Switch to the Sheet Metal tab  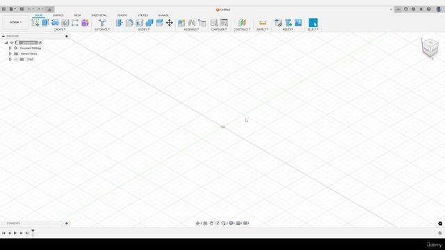click(99, 15)
